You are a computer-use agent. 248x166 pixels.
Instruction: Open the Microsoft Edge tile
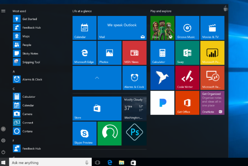[84, 53]
